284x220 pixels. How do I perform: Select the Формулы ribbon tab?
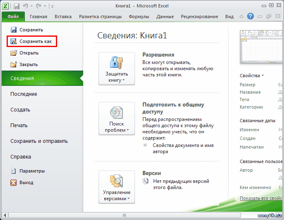[139, 17]
